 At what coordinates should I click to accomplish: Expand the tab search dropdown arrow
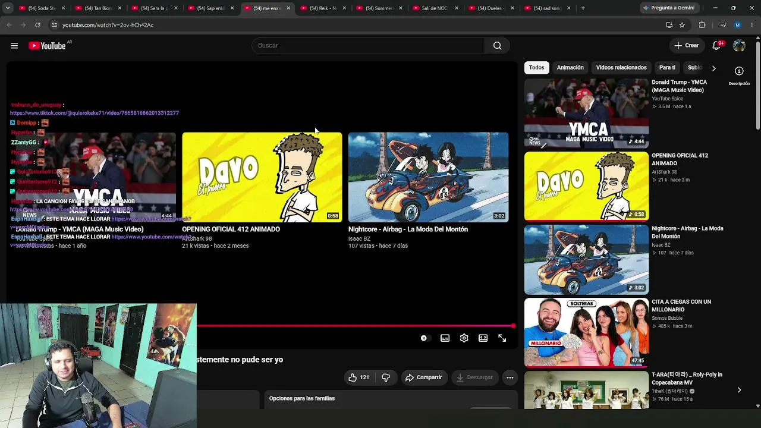[7, 8]
